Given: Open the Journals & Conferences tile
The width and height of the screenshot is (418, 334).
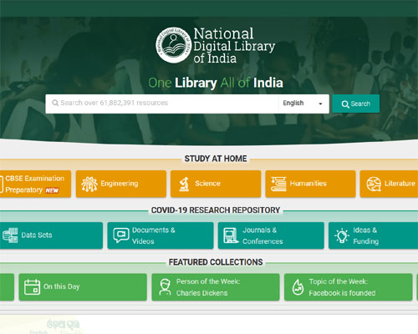Looking at the screenshot, I should [271, 235].
